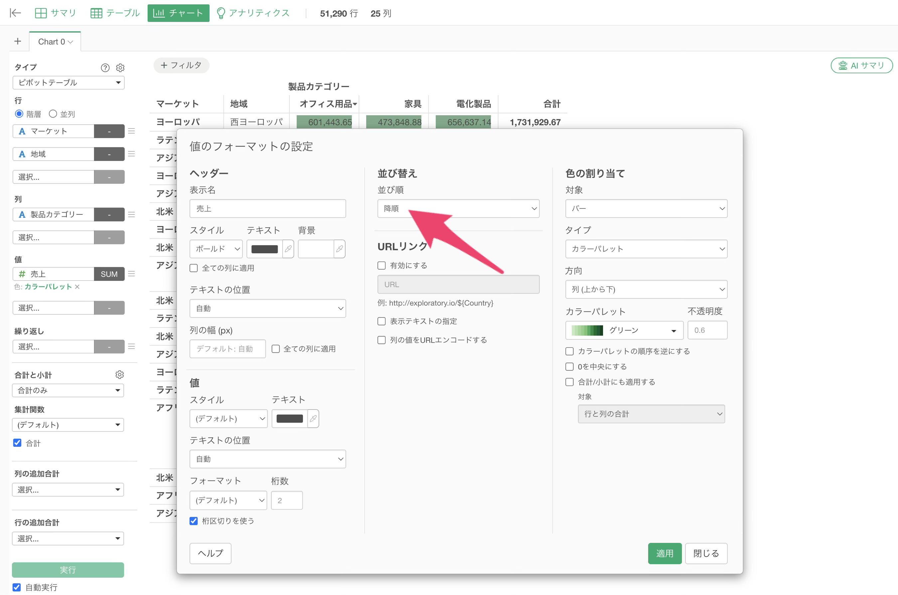The width and height of the screenshot is (898, 595).
Task: Click the add new chart plus icon
Action: point(18,41)
